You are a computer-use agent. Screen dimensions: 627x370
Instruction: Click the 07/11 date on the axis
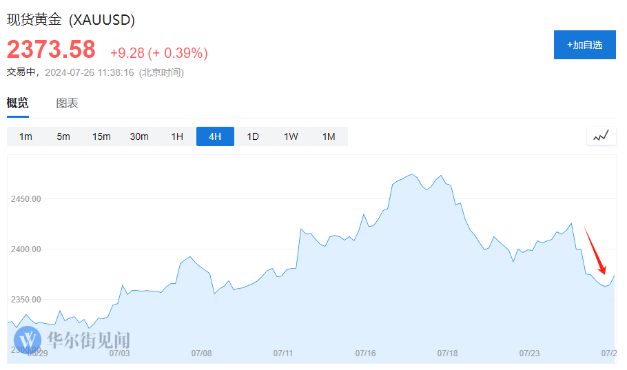coord(283,353)
